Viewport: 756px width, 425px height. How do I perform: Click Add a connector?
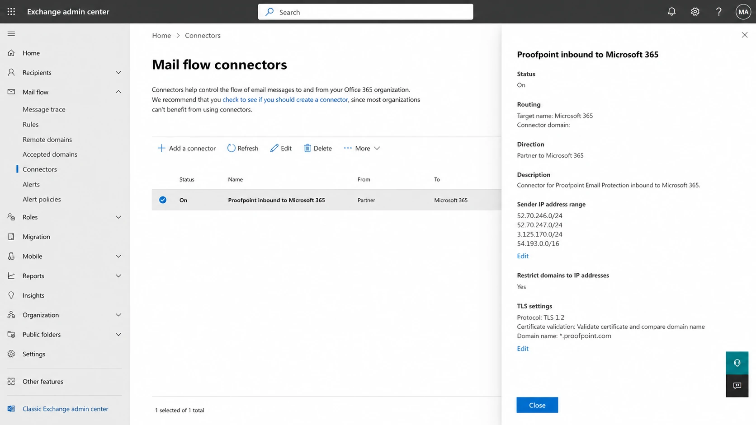[186, 148]
